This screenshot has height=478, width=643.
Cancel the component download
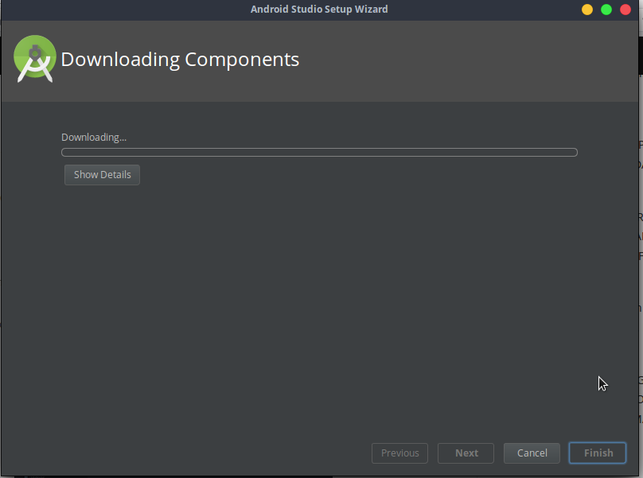point(532,453)
